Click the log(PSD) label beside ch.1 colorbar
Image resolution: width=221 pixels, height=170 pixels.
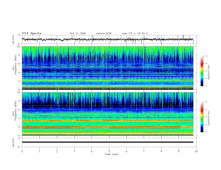(209, 72)
